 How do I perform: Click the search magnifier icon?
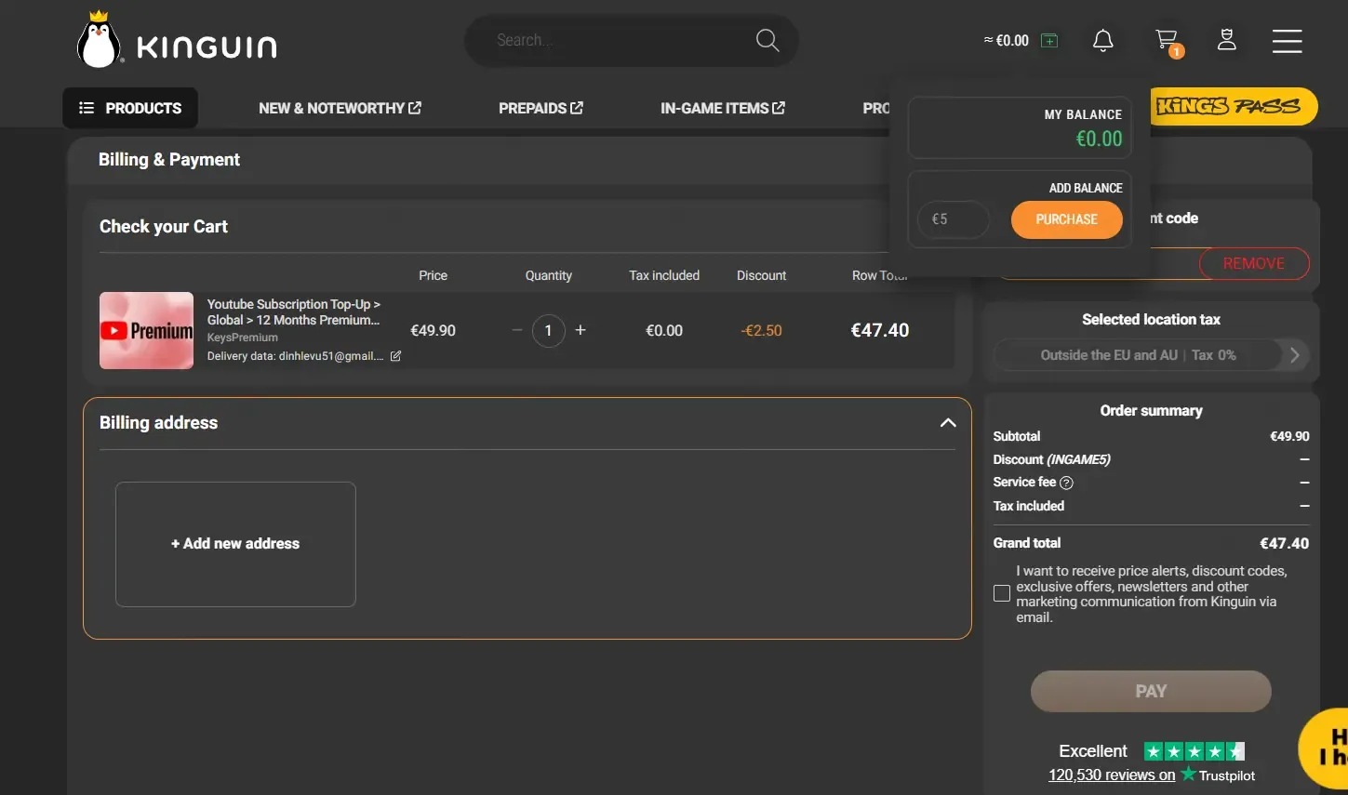pyautogui.click(x=767, y=40)
